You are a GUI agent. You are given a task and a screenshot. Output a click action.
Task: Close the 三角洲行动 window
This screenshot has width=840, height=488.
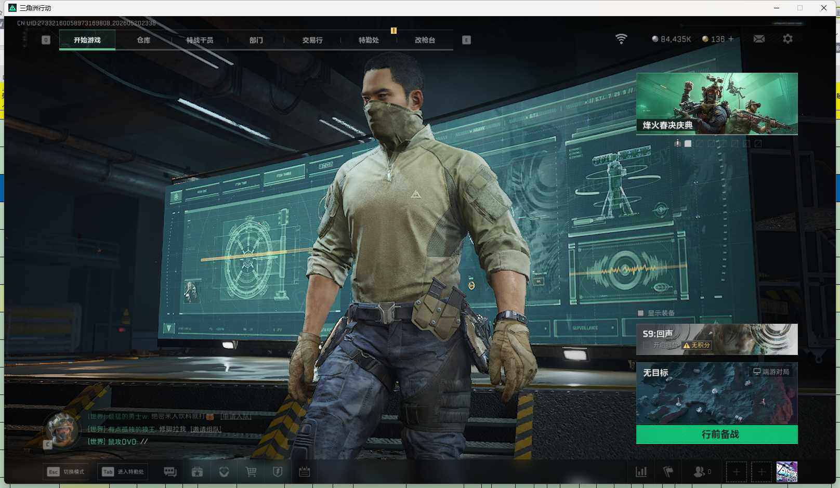point(824,8)
